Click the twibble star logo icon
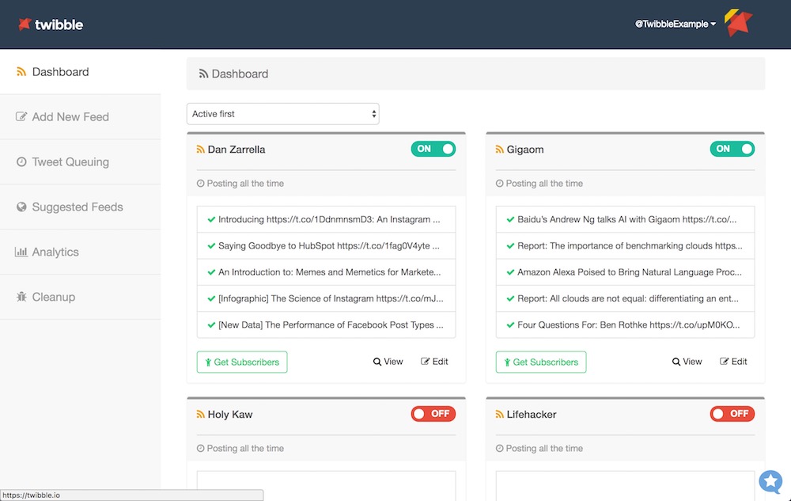The image size is (791, 501). click(25, 24)
